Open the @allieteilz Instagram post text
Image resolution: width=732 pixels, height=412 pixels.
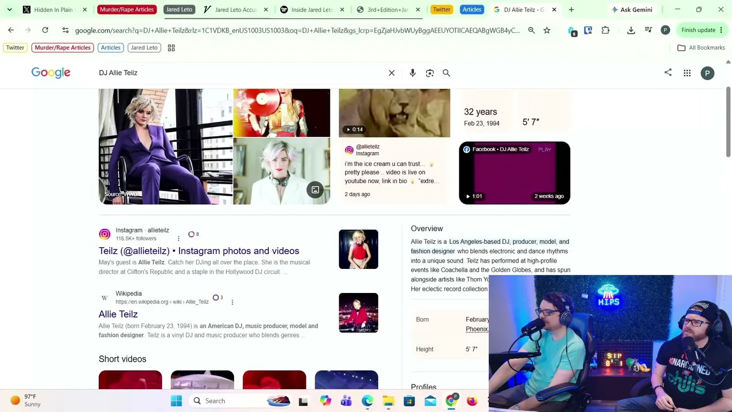392,172
